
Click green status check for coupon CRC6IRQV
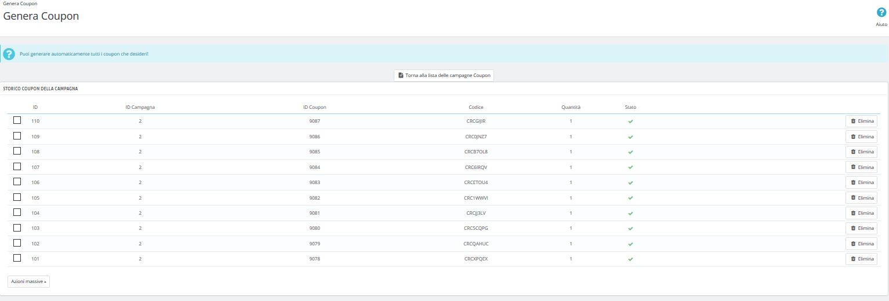click(630, 167)
